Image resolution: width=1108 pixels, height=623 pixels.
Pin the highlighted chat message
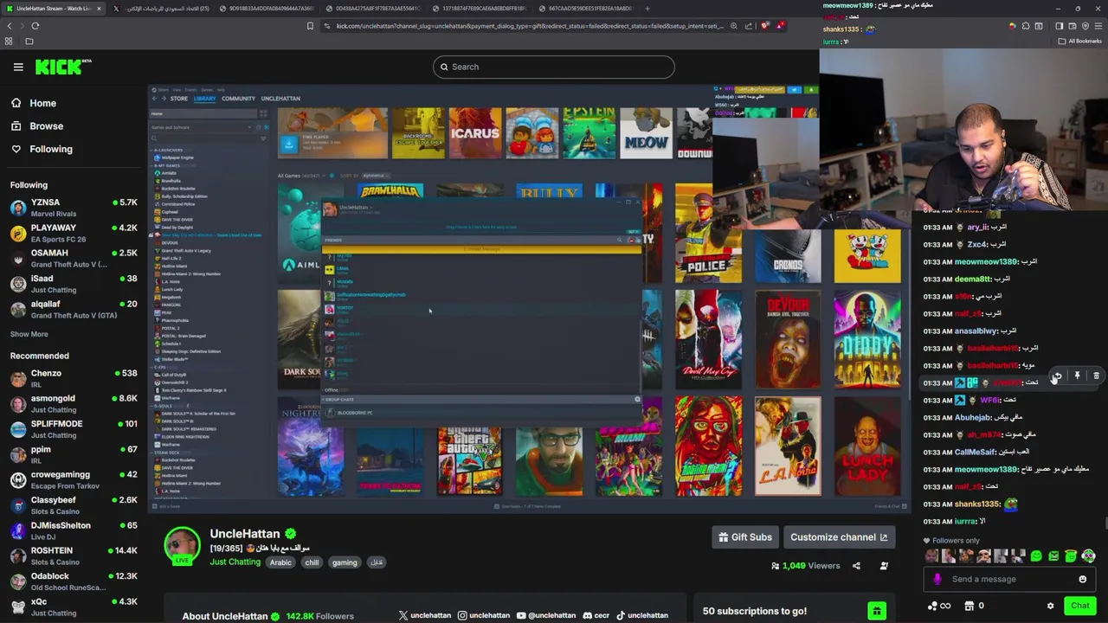(x=1077, y=376)
